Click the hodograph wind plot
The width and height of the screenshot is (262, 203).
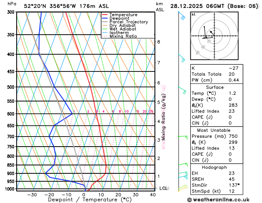point(214,36)
